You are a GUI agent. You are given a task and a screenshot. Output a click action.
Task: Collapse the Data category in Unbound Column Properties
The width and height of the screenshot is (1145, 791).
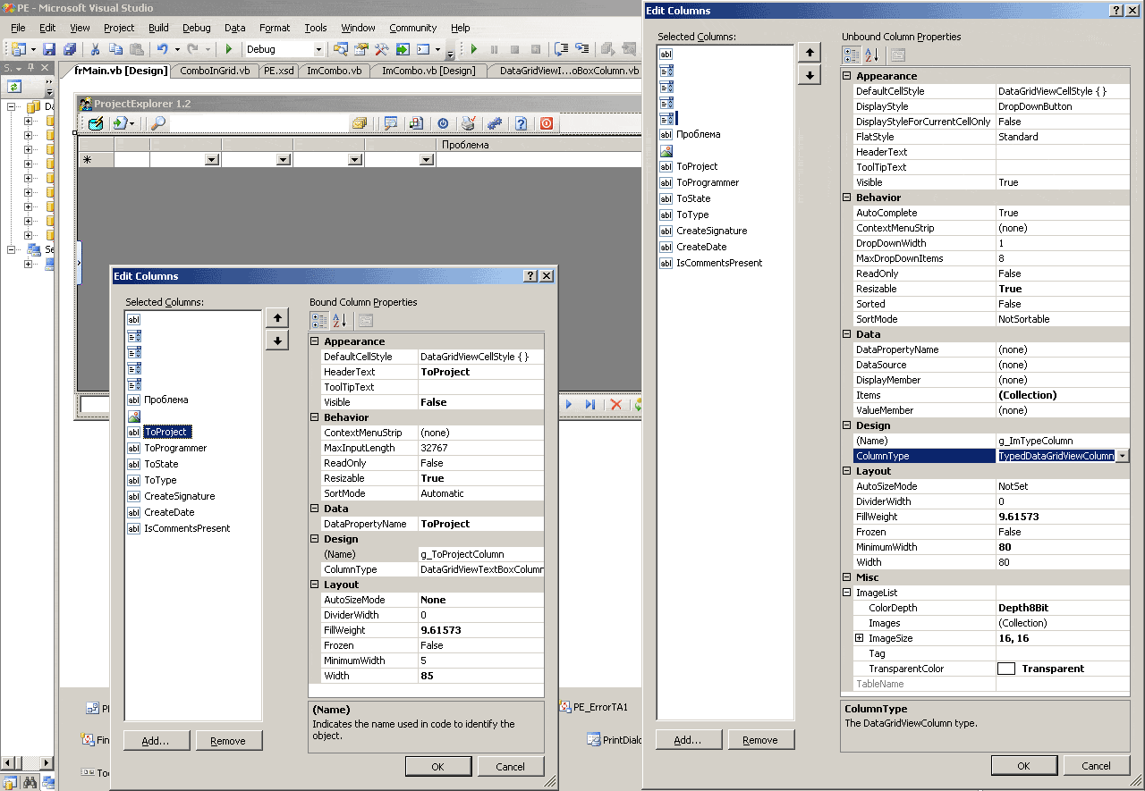point(847,334)
